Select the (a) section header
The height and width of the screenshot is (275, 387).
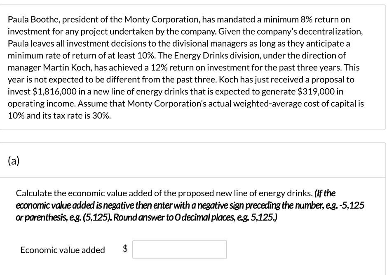[x=14, y=161]
